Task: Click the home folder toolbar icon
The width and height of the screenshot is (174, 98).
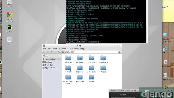Action: click(x=63, y=52)
